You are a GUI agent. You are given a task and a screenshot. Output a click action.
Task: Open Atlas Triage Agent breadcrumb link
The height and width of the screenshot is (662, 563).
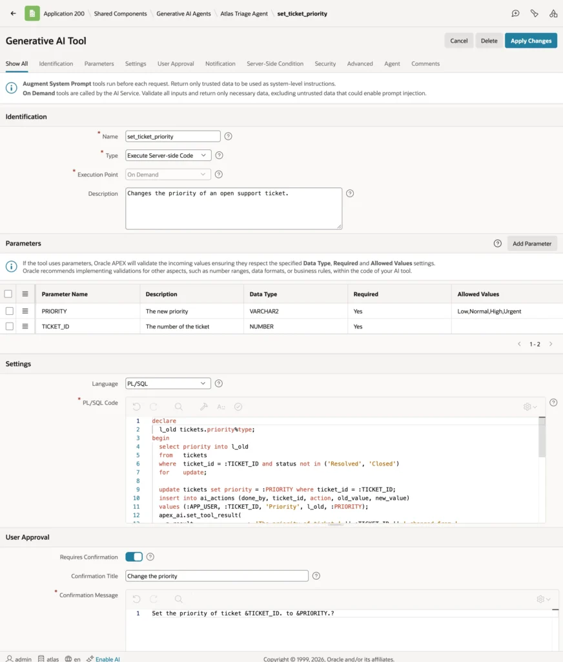click(244, 14)
